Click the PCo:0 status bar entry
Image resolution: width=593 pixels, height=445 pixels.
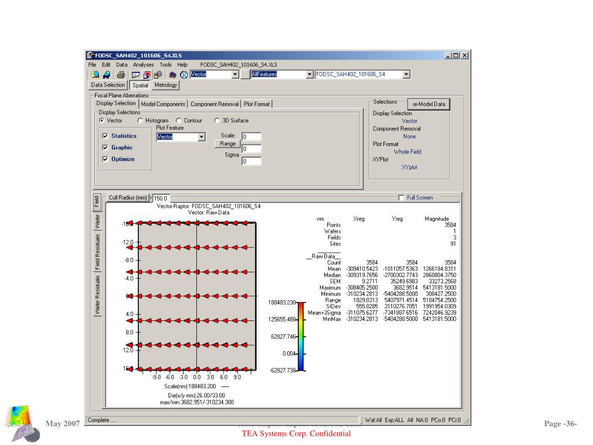pos(438,420)
